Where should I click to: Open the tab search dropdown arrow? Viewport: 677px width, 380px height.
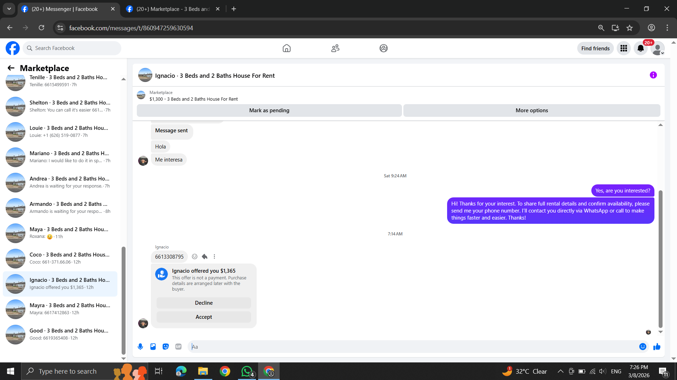(9, 9)
